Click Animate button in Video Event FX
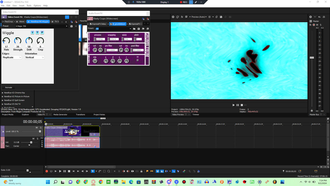 click(x=9, y=88)
